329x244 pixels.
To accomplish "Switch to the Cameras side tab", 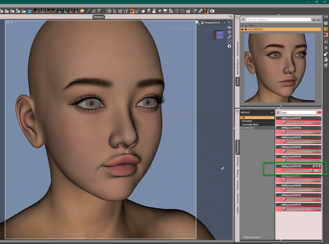I will [x=237, y=198].
